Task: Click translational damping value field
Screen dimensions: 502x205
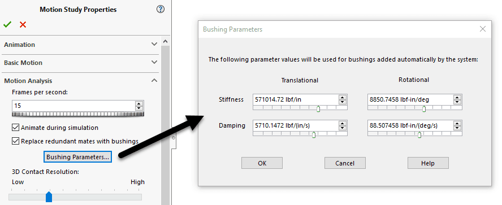Action: (296, 126)
